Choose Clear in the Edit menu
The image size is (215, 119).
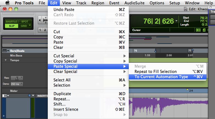point(88,47)
